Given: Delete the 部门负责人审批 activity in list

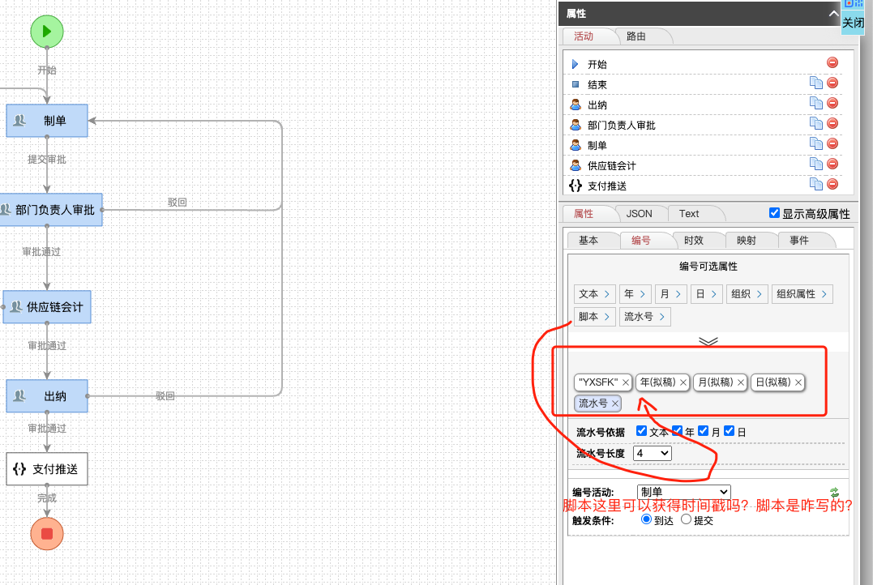Looking at the screenshot, I should pyautogui.click(x=832, y=123).
